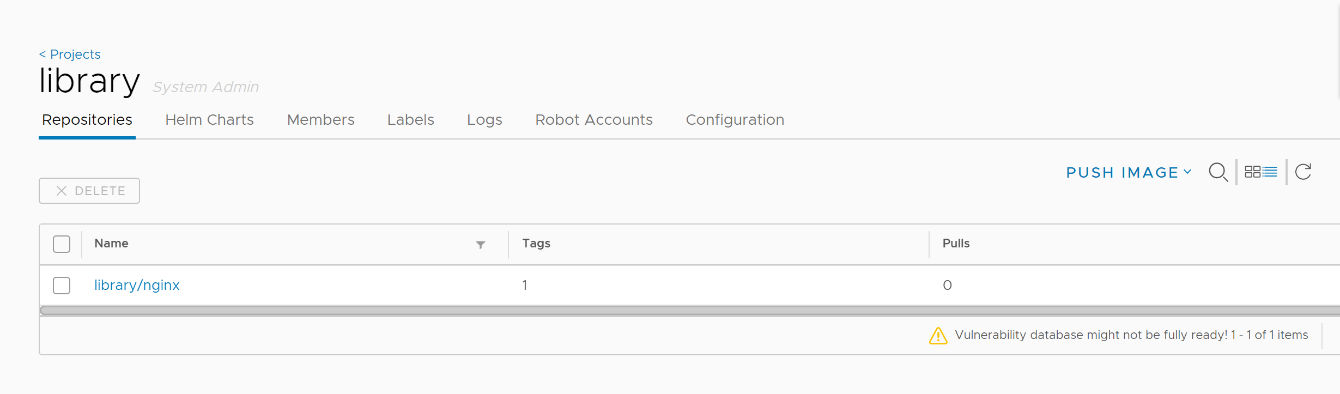View the Logs tab
The image size is (1340, 394).
(484, 120)
